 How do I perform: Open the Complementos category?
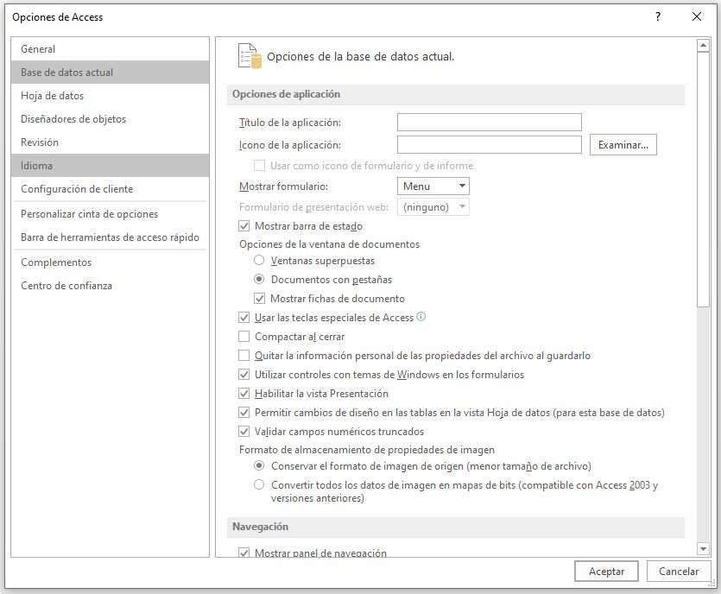coord(110,262)
